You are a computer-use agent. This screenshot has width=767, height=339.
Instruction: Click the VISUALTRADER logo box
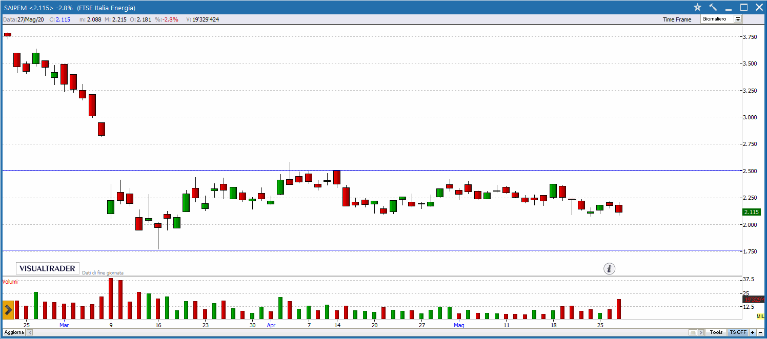[48, 268]
